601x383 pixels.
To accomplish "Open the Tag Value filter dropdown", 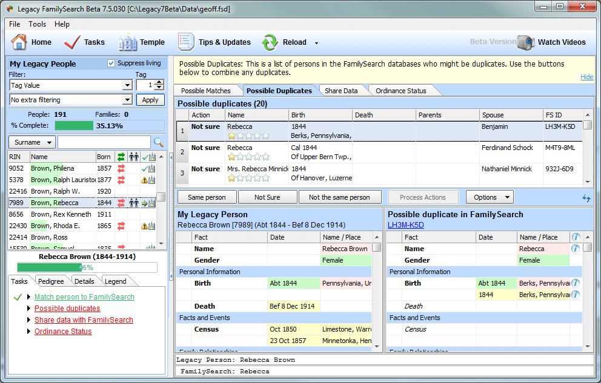I will [128, 85].
